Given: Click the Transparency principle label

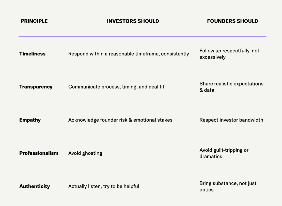Looking at the screenshot, I should [36, 87].
